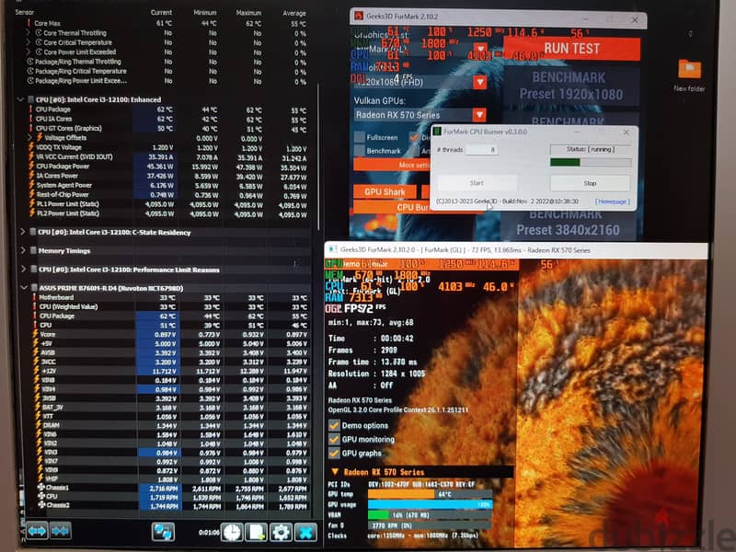Screen dimensions: 736x552
Task: Expand the C-State Residency group
Action: click(x=22, y=232)
